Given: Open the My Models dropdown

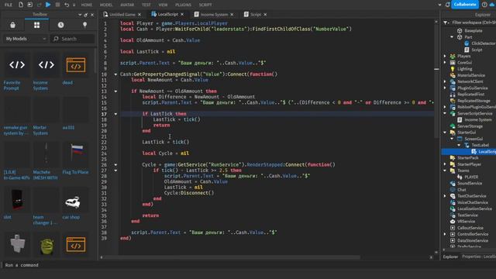Looking at the screenshot, I should click(26, 39).
